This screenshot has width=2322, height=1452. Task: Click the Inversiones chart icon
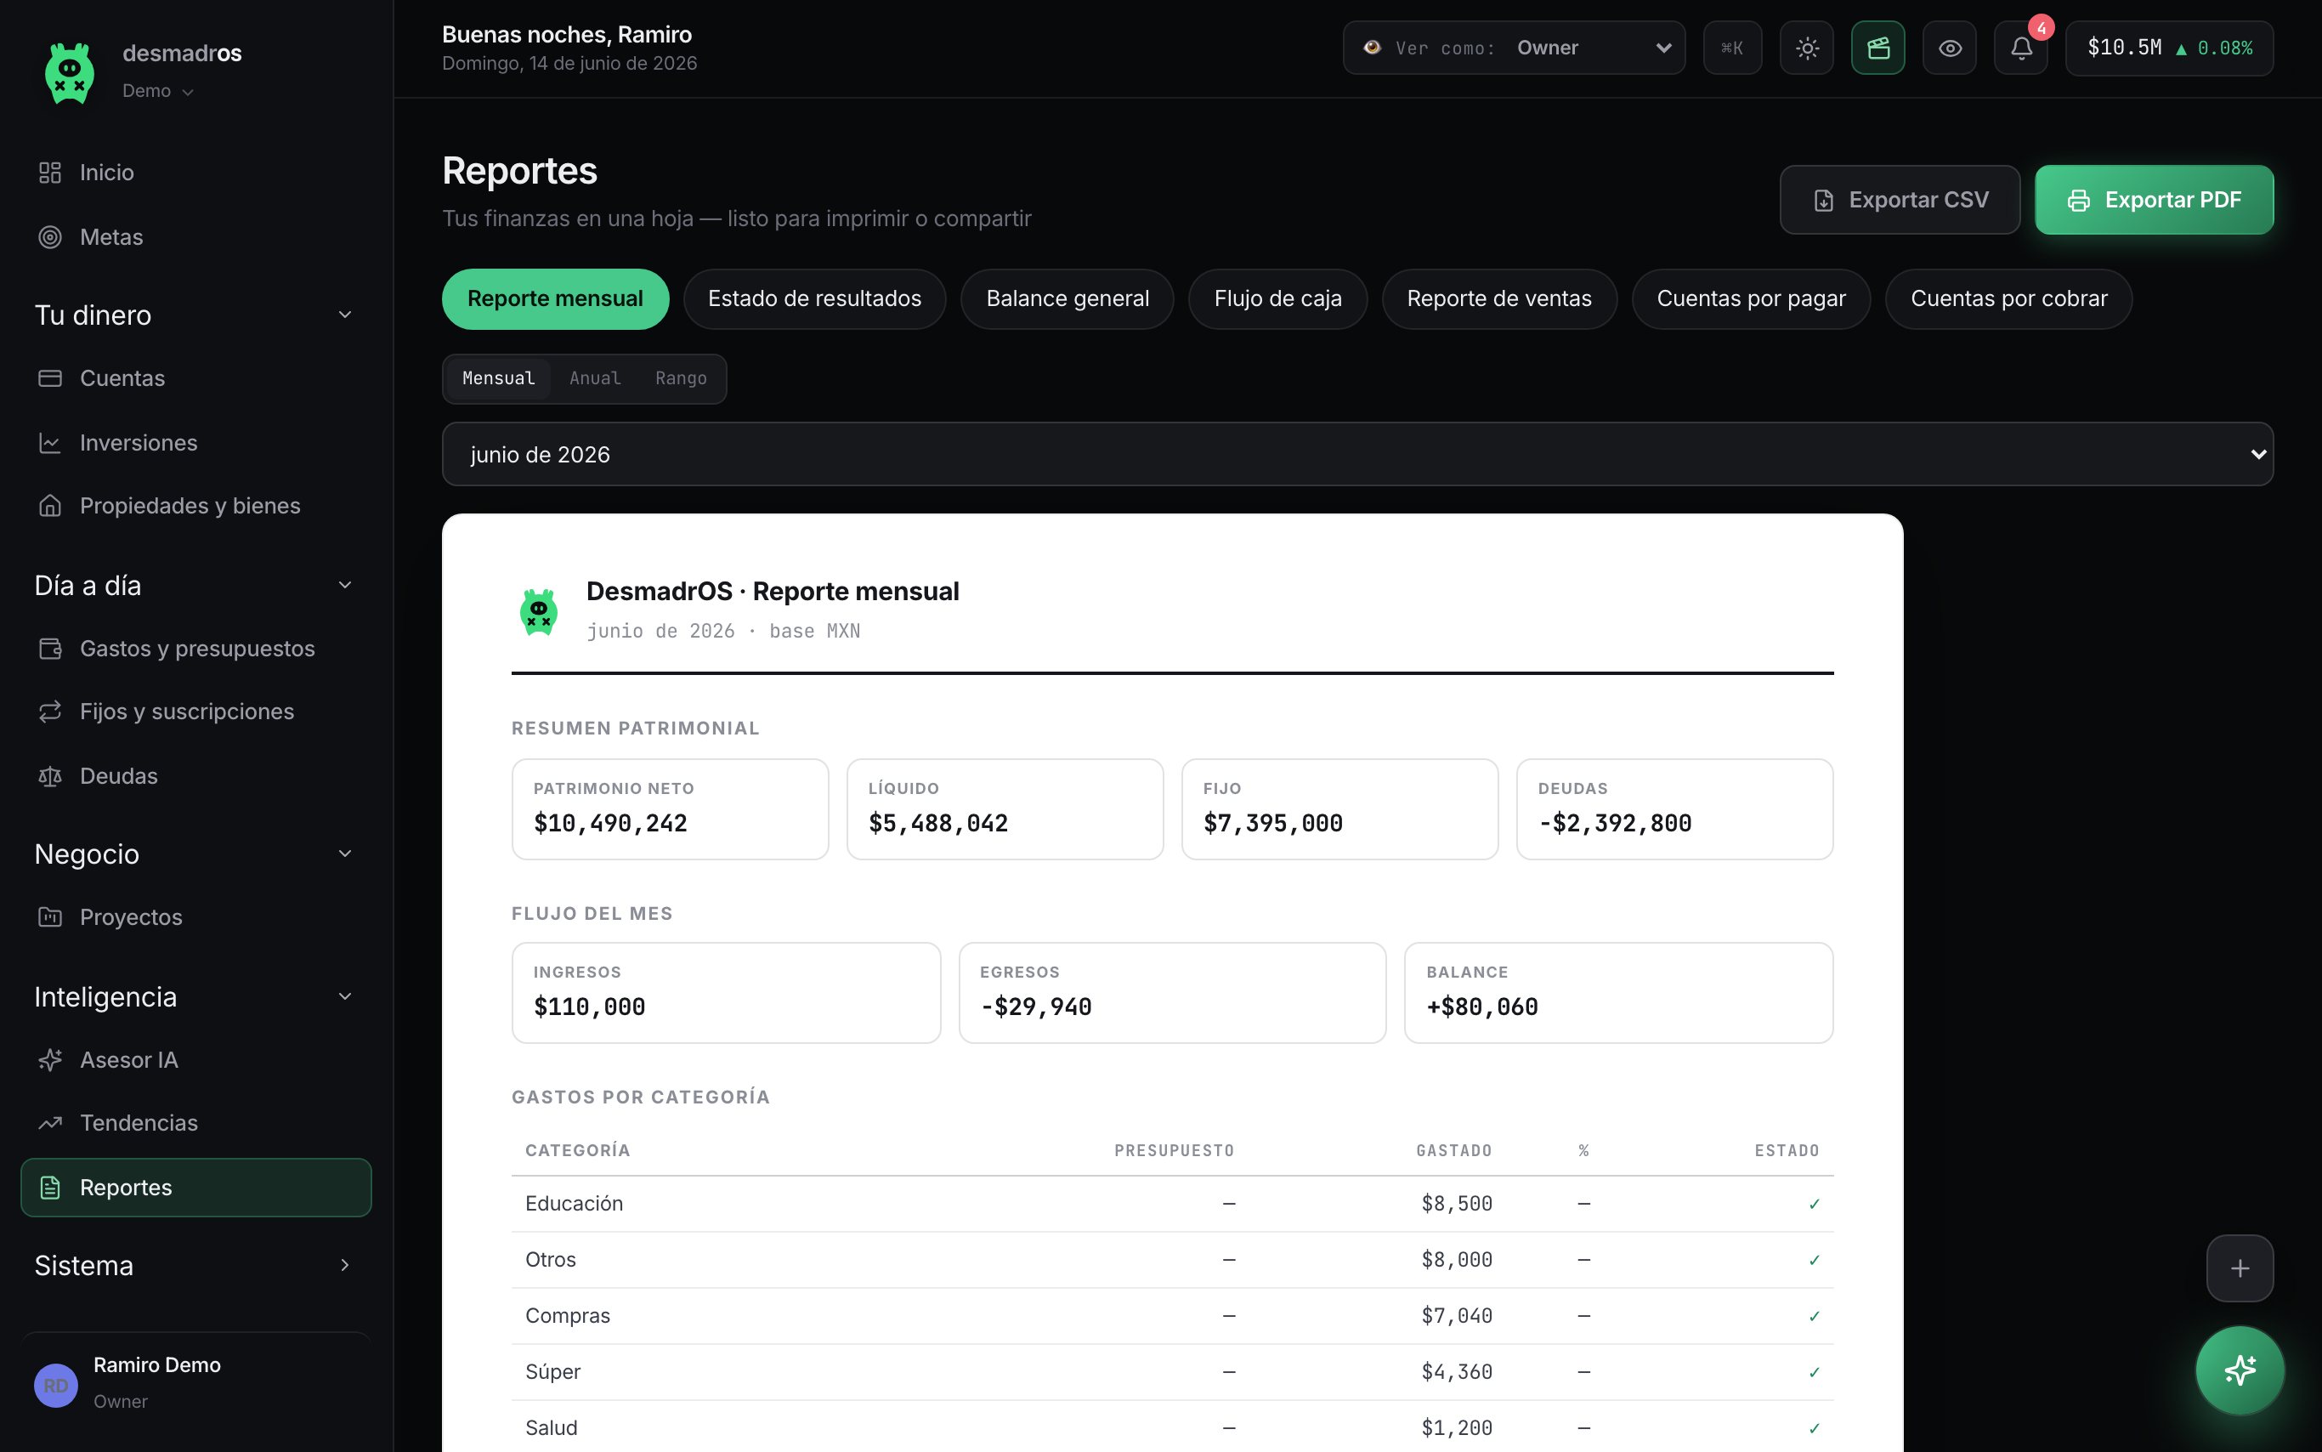[50, 443]
